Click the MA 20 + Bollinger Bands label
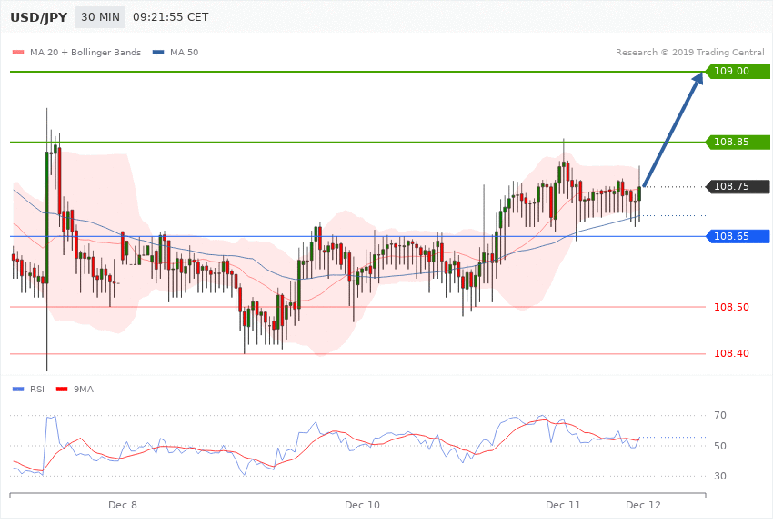Screen dimensions: 773x523 [85, 53]
